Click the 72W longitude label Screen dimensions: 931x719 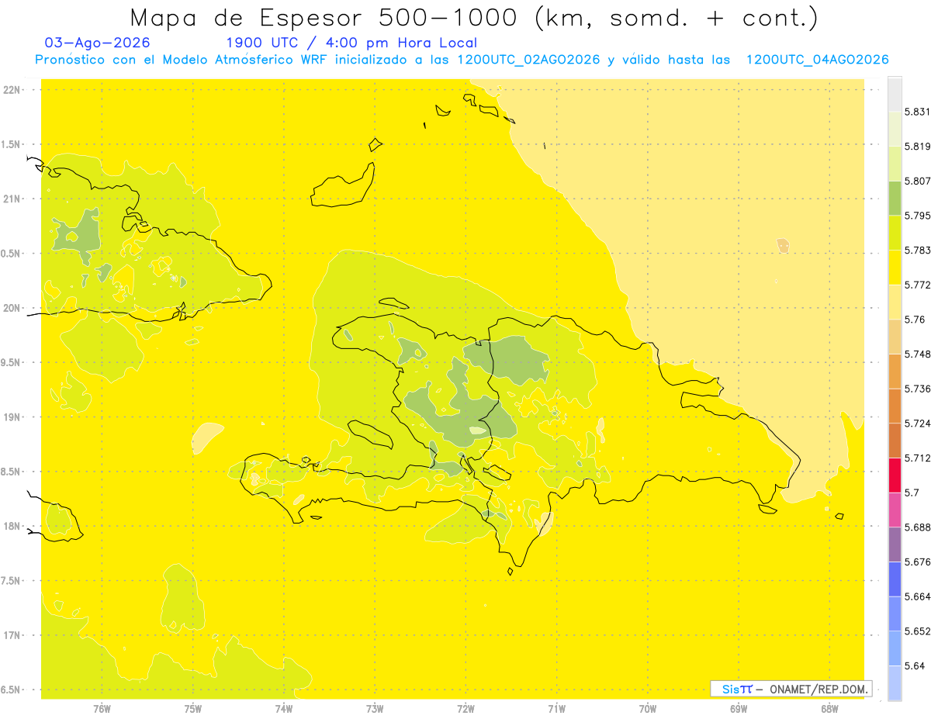(x=465, y=709)
